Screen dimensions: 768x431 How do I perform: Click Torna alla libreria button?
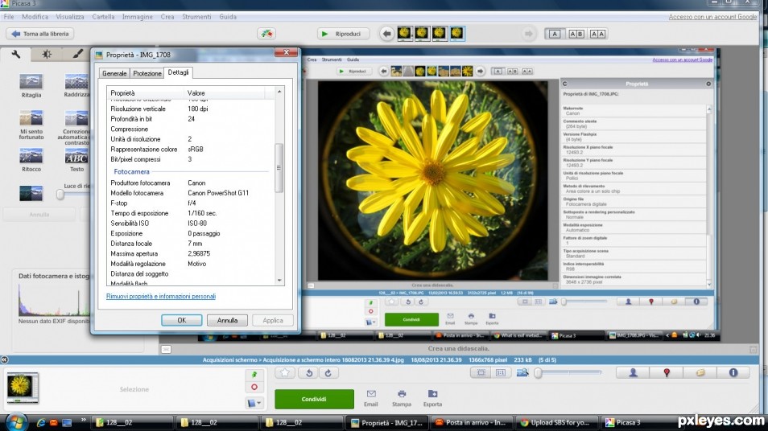tap(40, 34)
